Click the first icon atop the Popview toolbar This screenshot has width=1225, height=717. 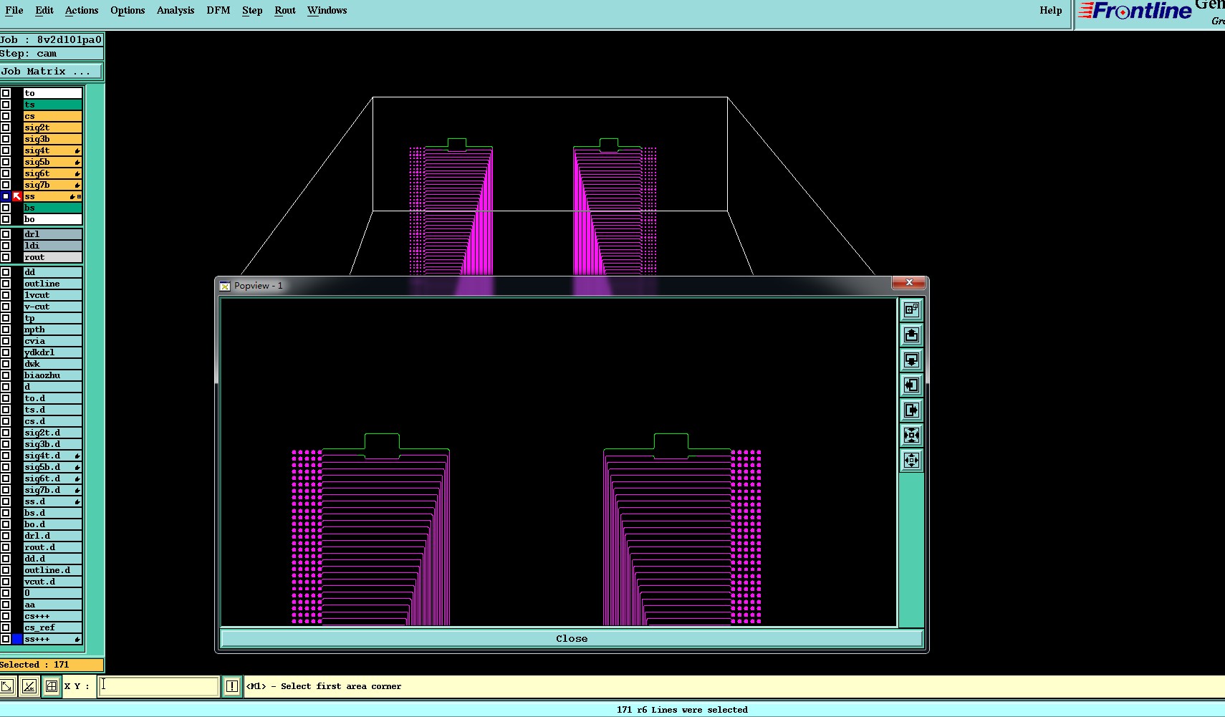911,309
